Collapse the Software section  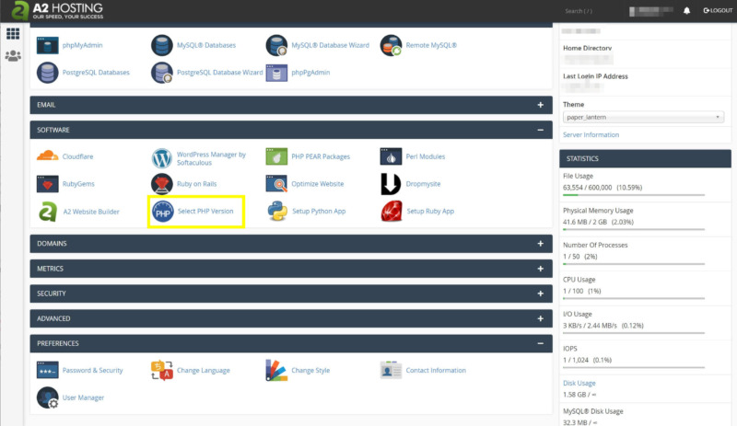[x=540, y=131]
